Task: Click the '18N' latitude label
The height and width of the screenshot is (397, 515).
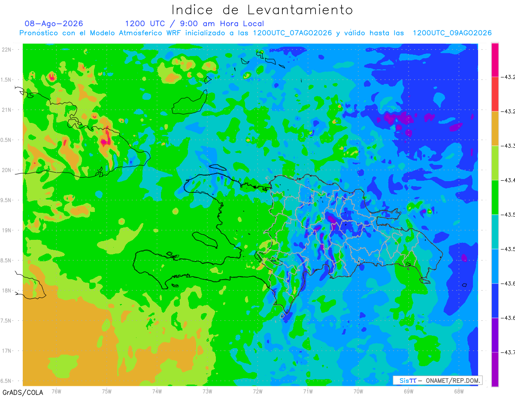Action: point(7,290)
